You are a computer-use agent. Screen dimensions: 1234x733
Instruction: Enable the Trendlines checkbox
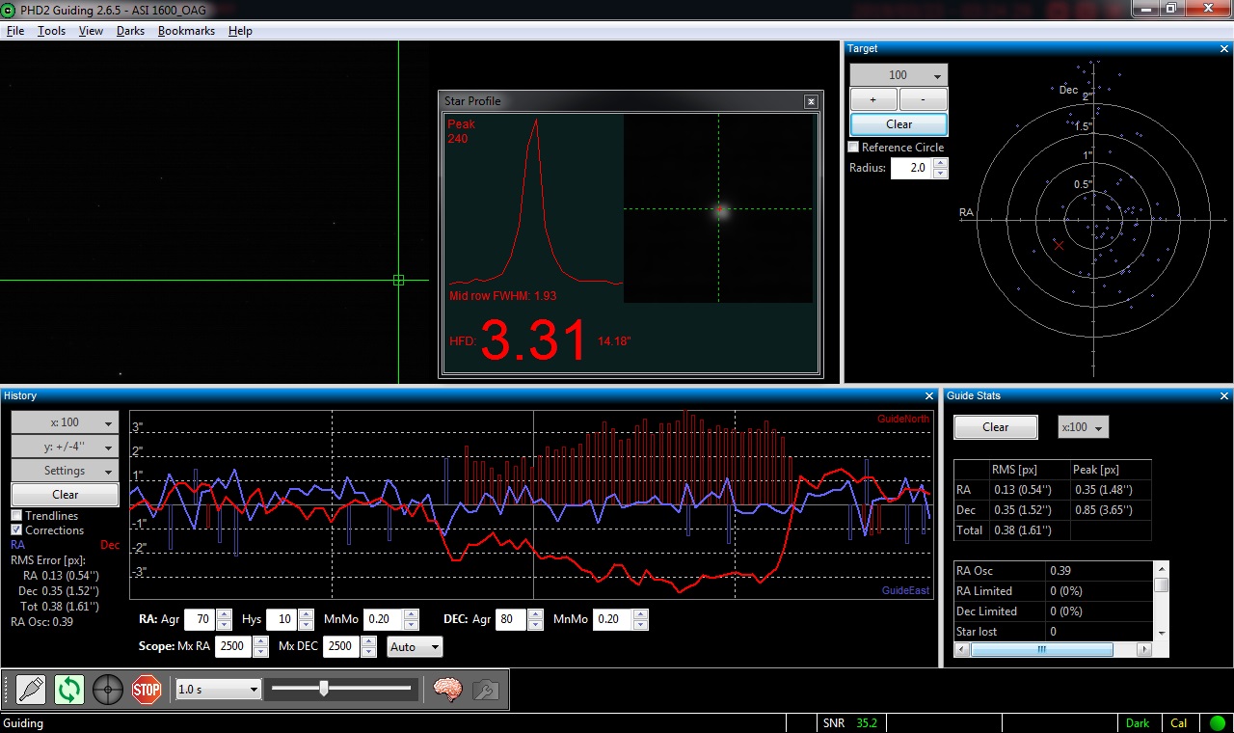(x=16, y=516)
